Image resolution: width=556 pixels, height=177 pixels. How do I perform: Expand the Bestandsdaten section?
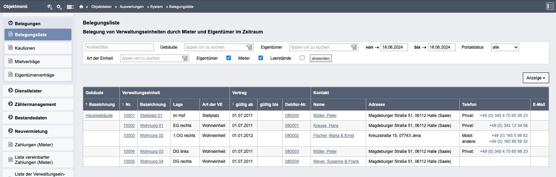click(38, 118)
